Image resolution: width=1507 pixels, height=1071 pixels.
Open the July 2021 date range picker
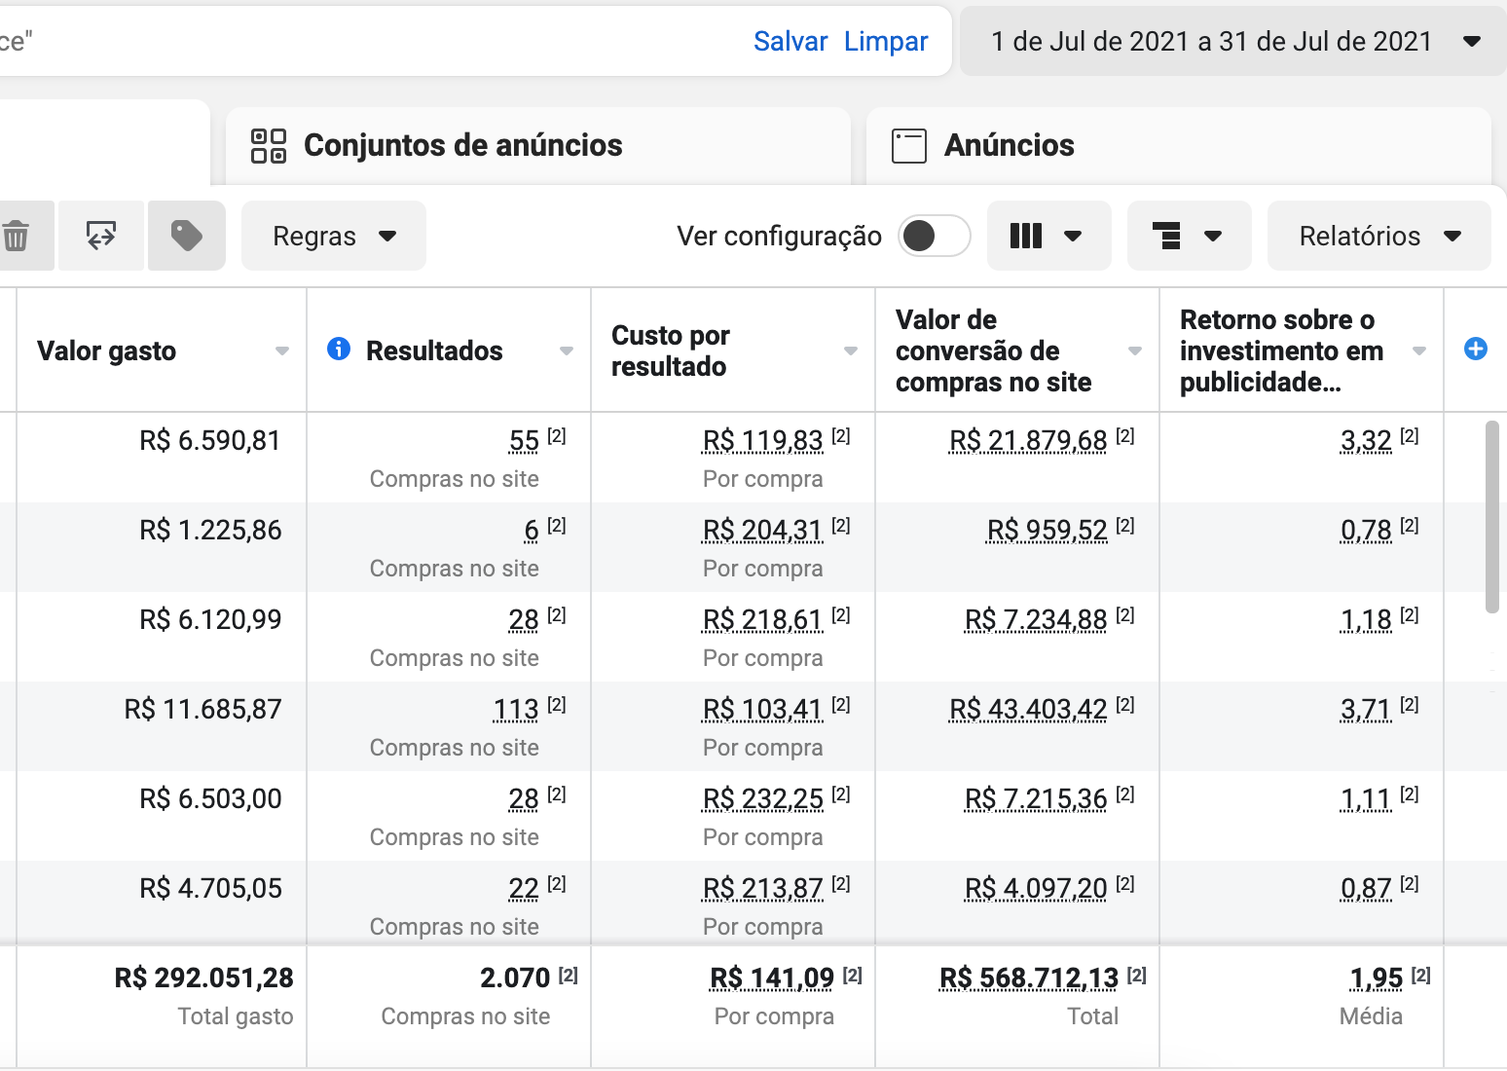1233,41
